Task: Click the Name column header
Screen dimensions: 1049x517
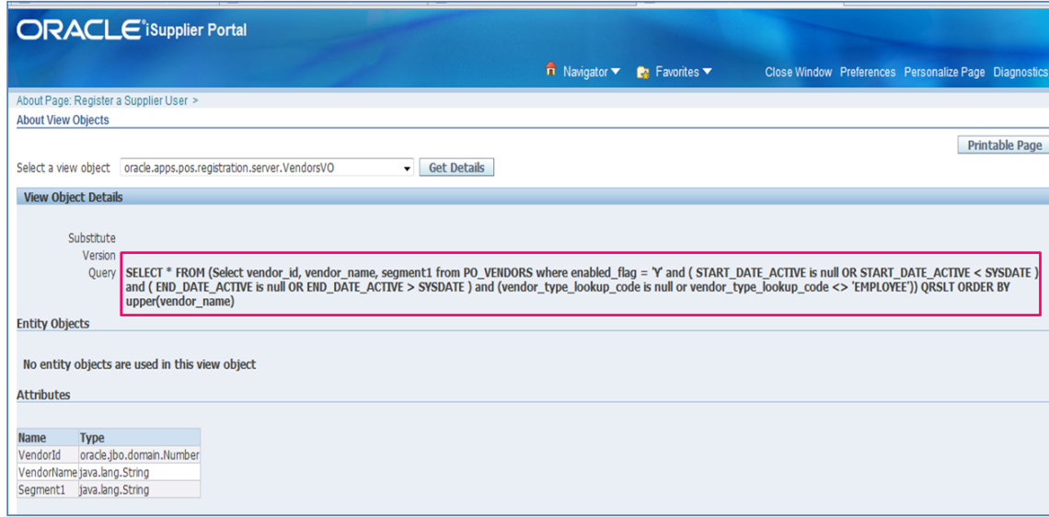Action: coord(48,437)
